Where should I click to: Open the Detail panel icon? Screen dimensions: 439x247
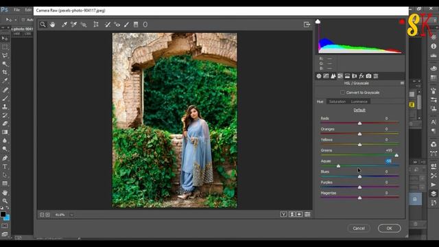pos(333,76)
